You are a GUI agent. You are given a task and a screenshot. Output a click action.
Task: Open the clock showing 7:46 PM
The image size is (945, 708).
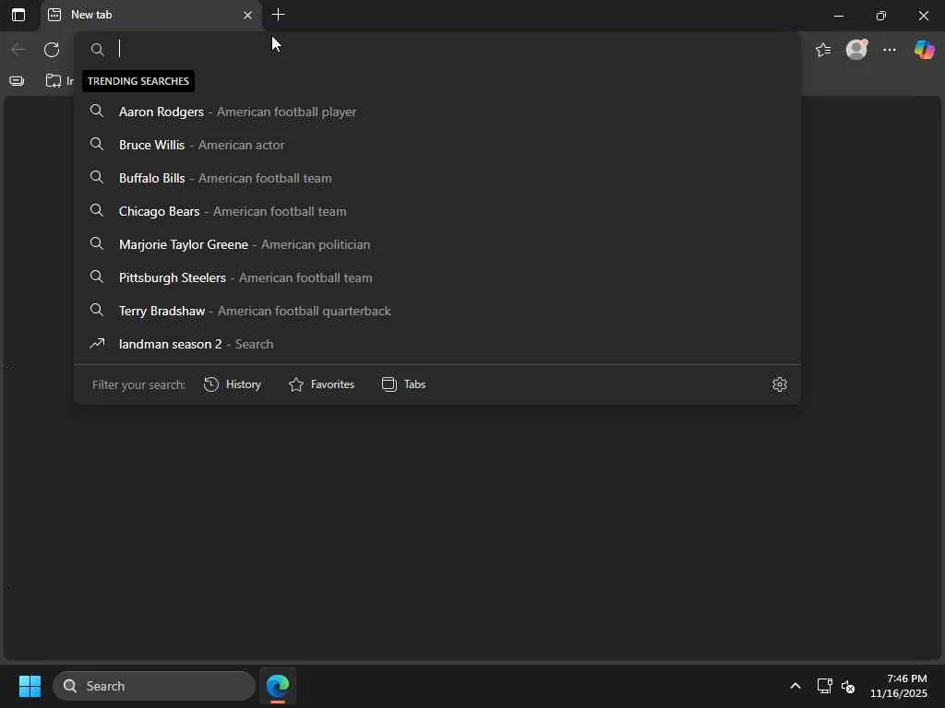coord(899,686)
